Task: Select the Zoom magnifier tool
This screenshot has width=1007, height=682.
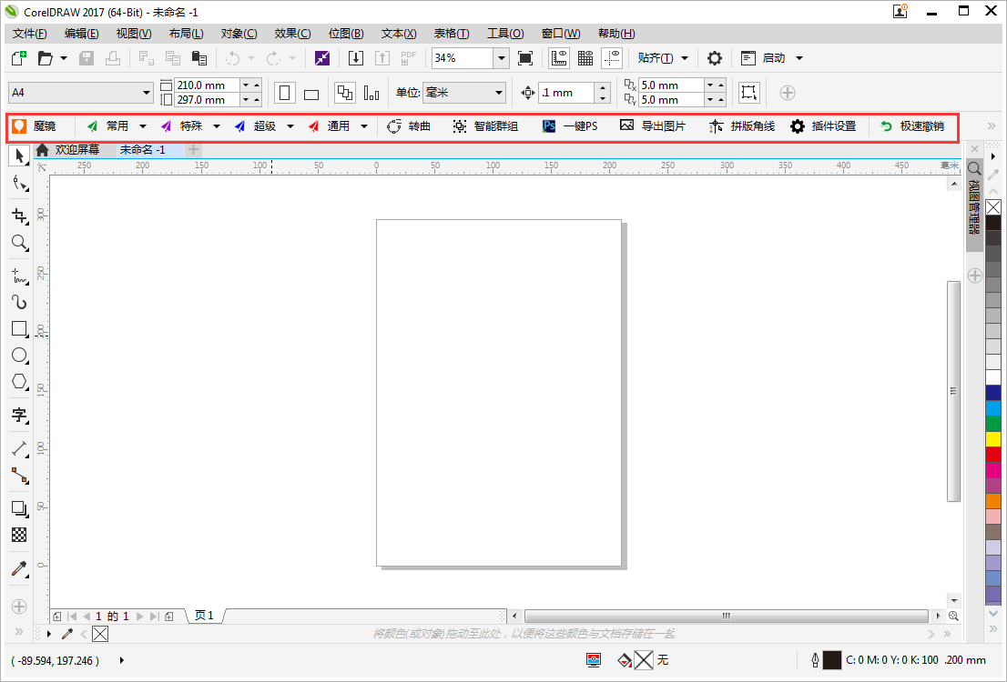Action: [x=19, y=243]
